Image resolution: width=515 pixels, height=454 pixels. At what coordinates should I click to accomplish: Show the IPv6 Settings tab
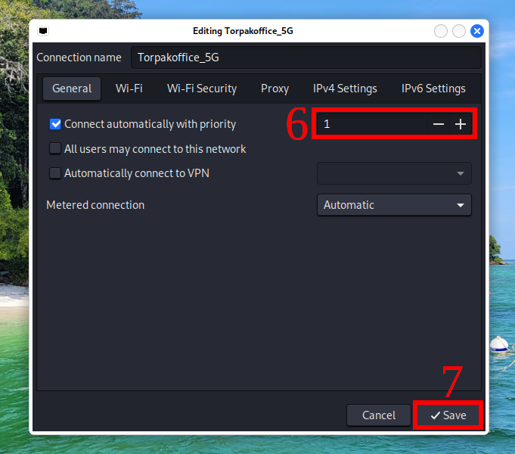(433, 89)
